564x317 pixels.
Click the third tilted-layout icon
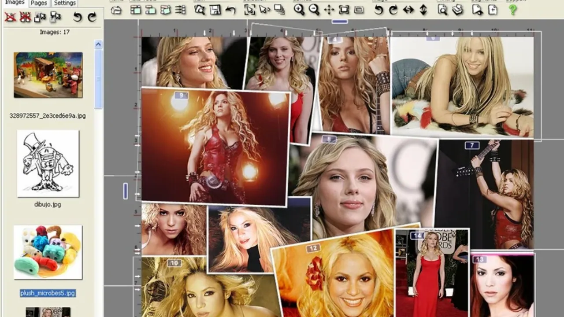pyautogui.click(x=166, y=10)
